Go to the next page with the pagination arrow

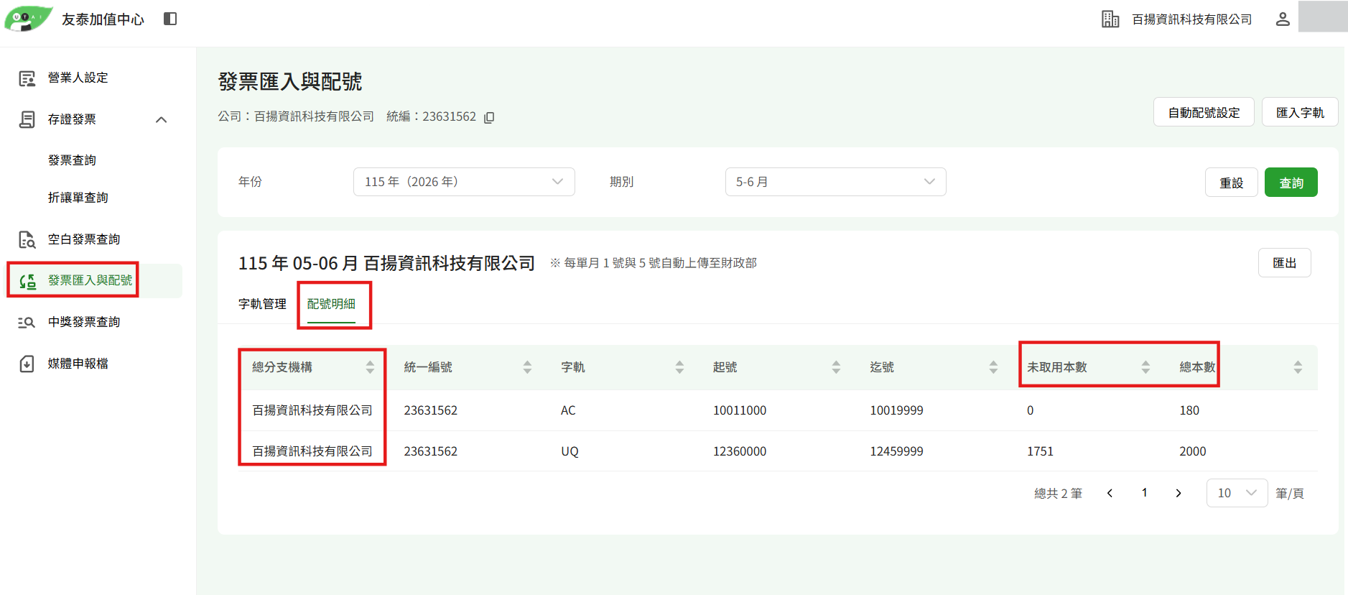point(1178,493)
